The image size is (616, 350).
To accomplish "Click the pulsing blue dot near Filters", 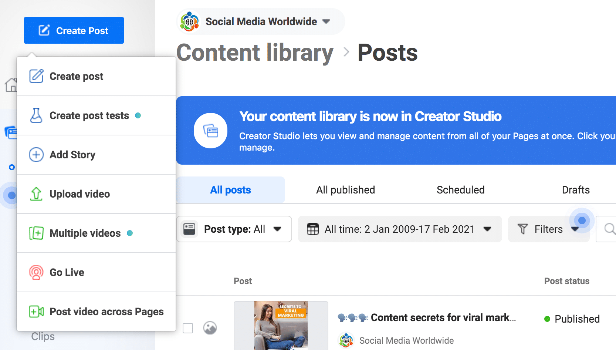I will click(582, 221).
